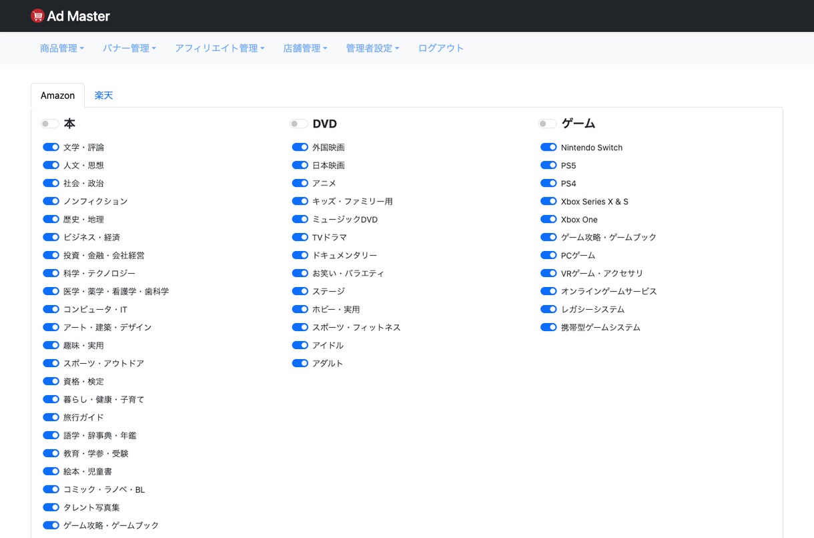The width and height of the screenshot is (814, 538).
Task: Toggle the 本 category master switch
Action: (50, 123)
